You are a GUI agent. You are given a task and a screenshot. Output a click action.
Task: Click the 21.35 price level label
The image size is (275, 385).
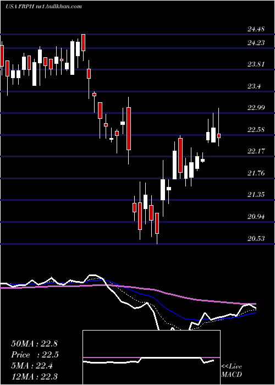click(x=256, y=195)
